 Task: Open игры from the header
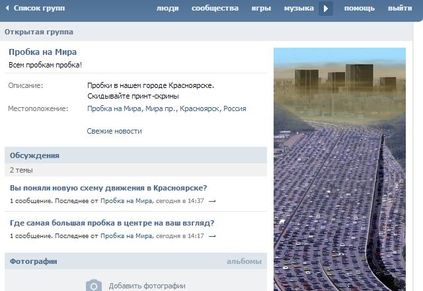pos(261,9)
